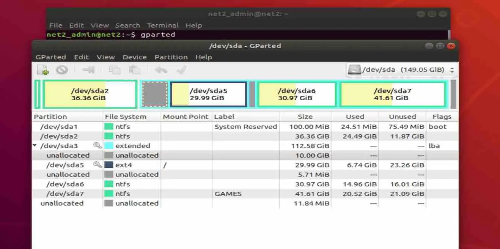Select the /dev/sda6 block in disk map

pyautogui.click(x=297, y=94)
